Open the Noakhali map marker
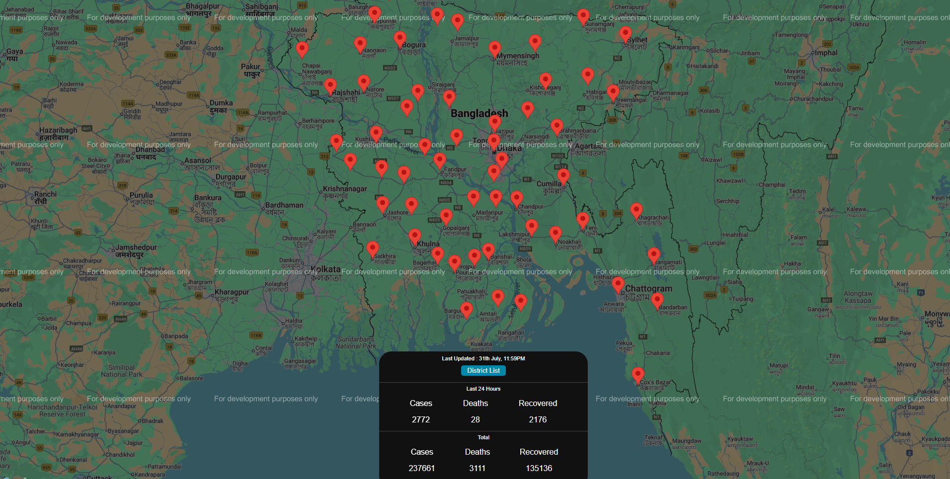The width and height of the screenshot is (950, 479). click(x=555, y=233)
